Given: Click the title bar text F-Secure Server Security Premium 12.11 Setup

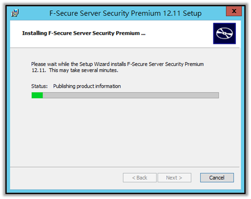Looking at the screenshot, I should click(x=125, y=13).
